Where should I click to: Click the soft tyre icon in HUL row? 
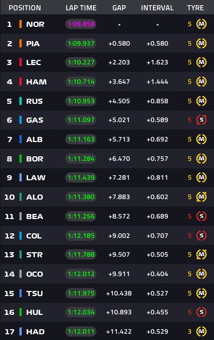click(x=201, y=312)
